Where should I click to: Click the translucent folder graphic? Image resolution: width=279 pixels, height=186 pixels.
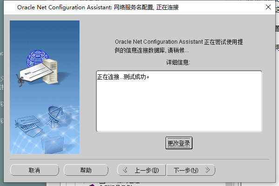[53, 145]
